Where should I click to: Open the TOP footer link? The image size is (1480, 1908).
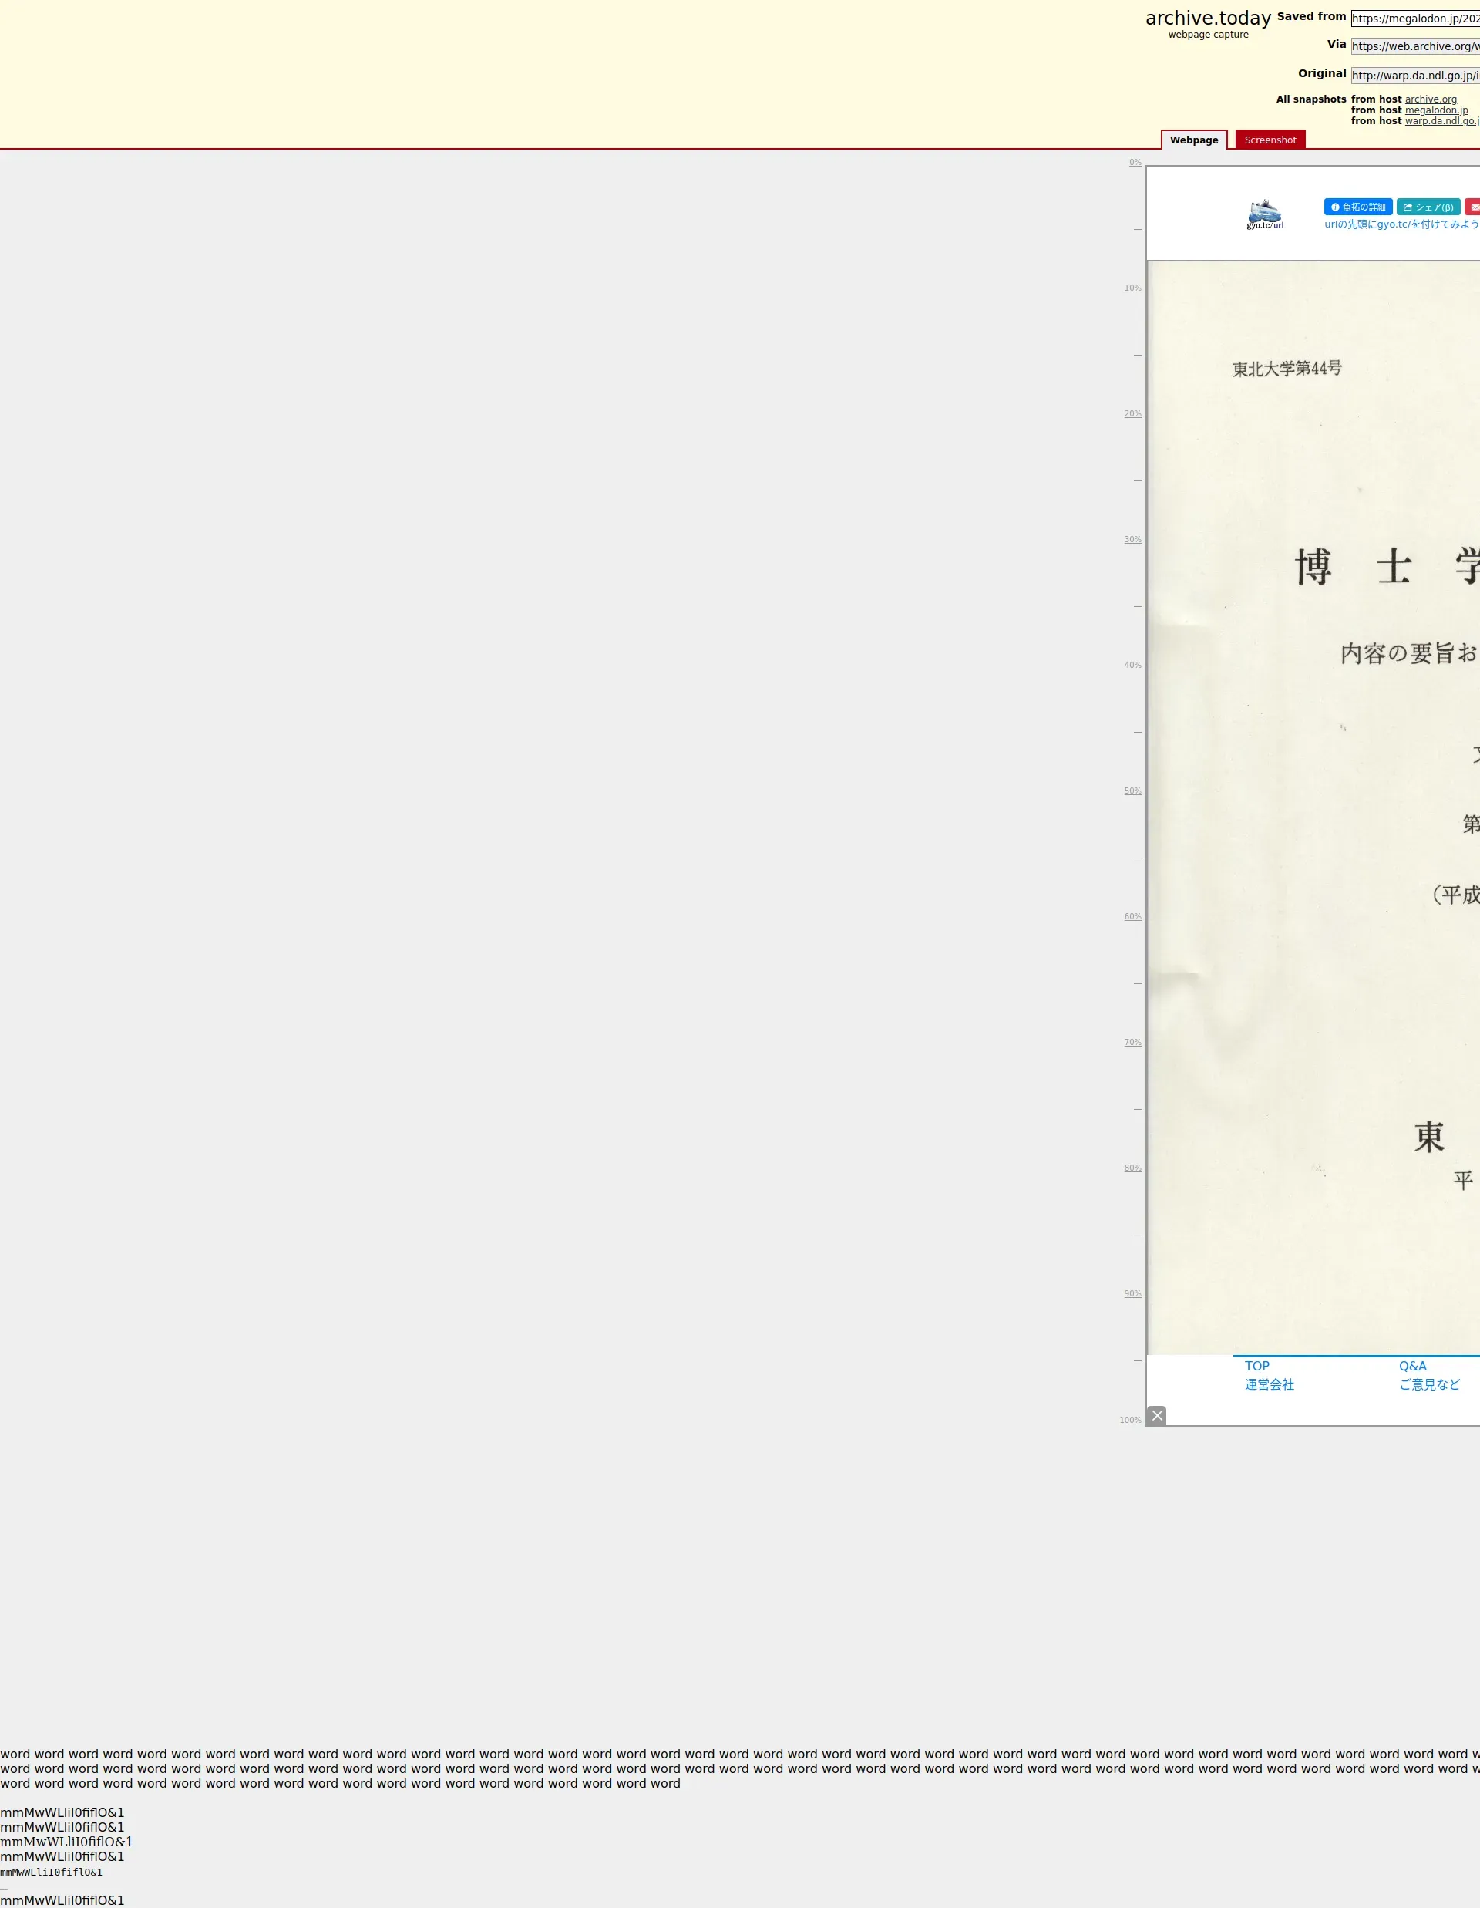pyautogui.click(x=1256, y=1367)
